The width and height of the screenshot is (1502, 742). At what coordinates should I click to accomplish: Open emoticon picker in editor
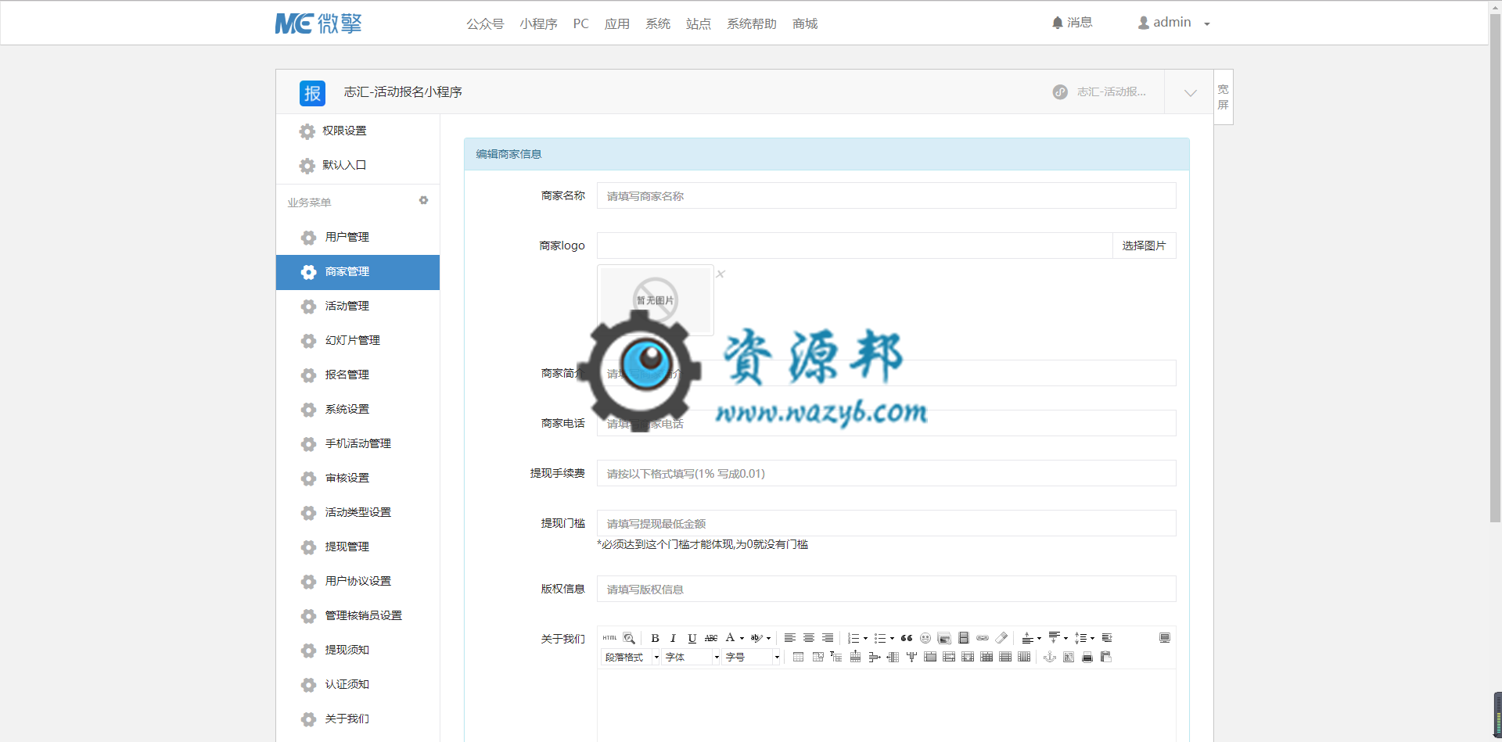click(x=925, y=638)
